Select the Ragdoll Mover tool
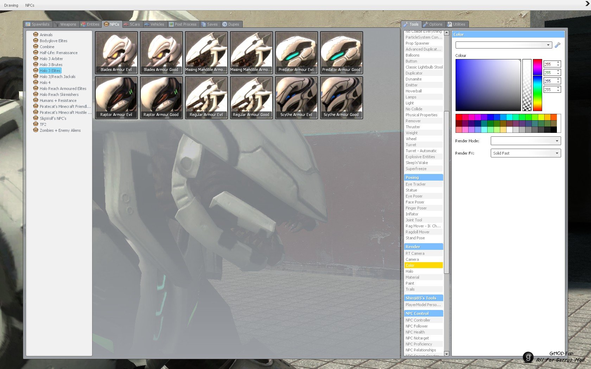591x369 pixels. coord(424,232)
